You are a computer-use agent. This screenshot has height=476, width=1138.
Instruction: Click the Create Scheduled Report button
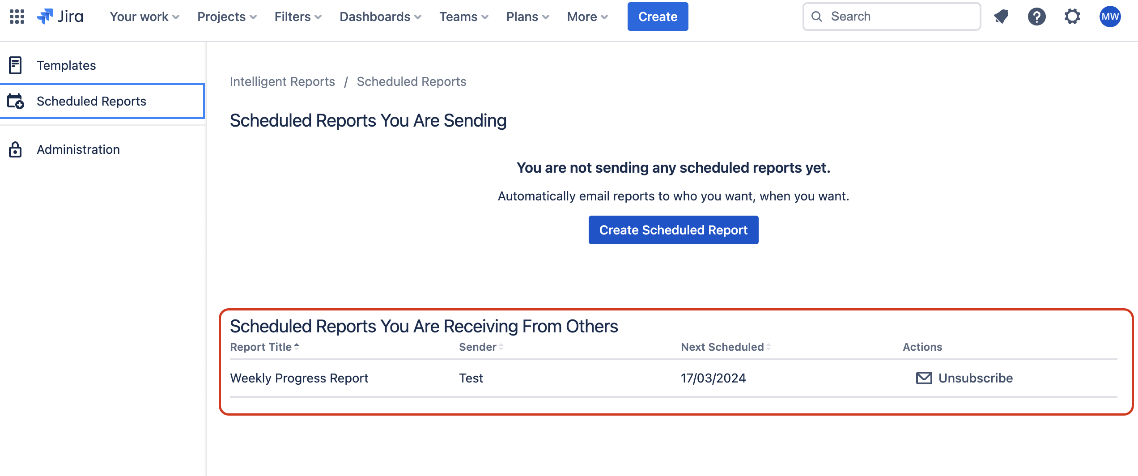673,229
